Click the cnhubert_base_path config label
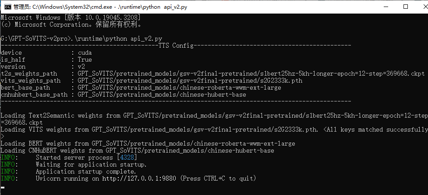The image size is (428, 195). click(34, 94)
